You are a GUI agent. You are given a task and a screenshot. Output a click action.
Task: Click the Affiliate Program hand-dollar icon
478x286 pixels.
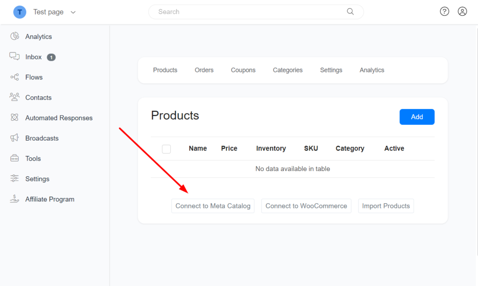tap(14, 199)
